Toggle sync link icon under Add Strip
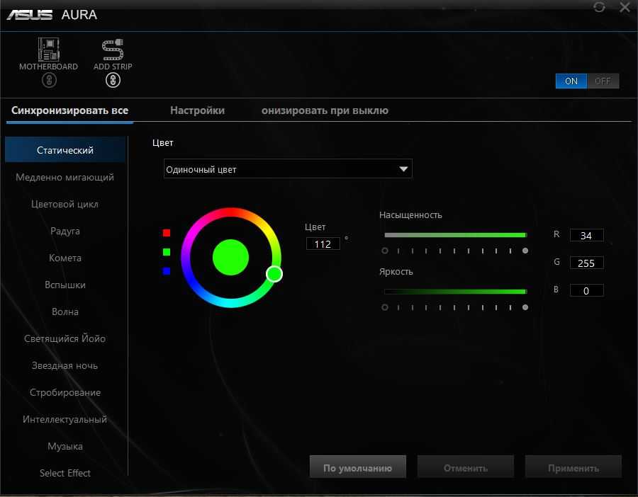 [113, 80]
